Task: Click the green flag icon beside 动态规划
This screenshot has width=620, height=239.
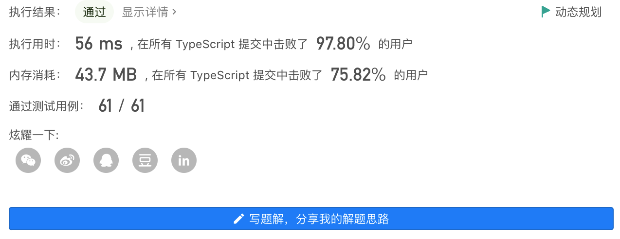Action: pos(546,12)
